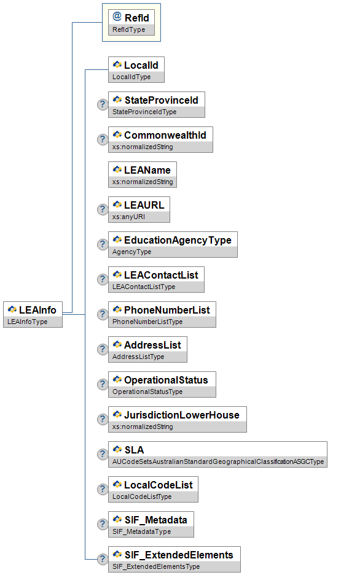Open the LocalCodeListType type label

[x=142, y=496]
